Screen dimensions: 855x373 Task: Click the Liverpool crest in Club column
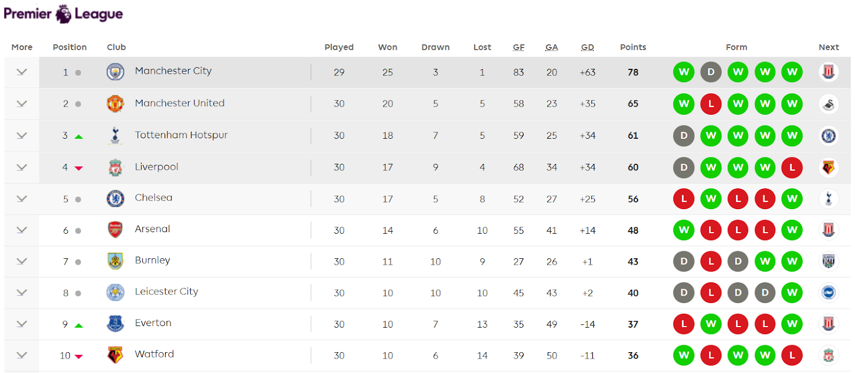point(115,168)
